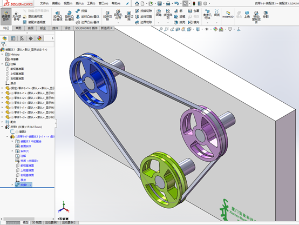
Task: Open the Insert (插入) menu
Action: (x=79, y=3)
